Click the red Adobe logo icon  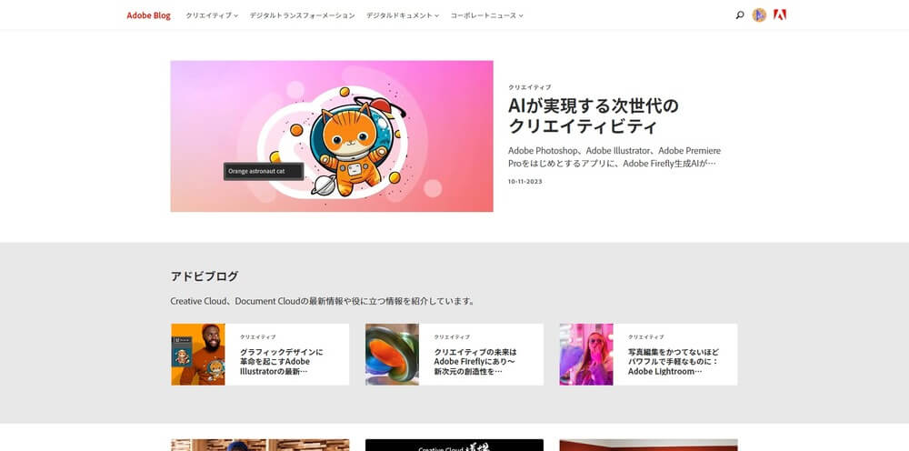tap(780, 15)
